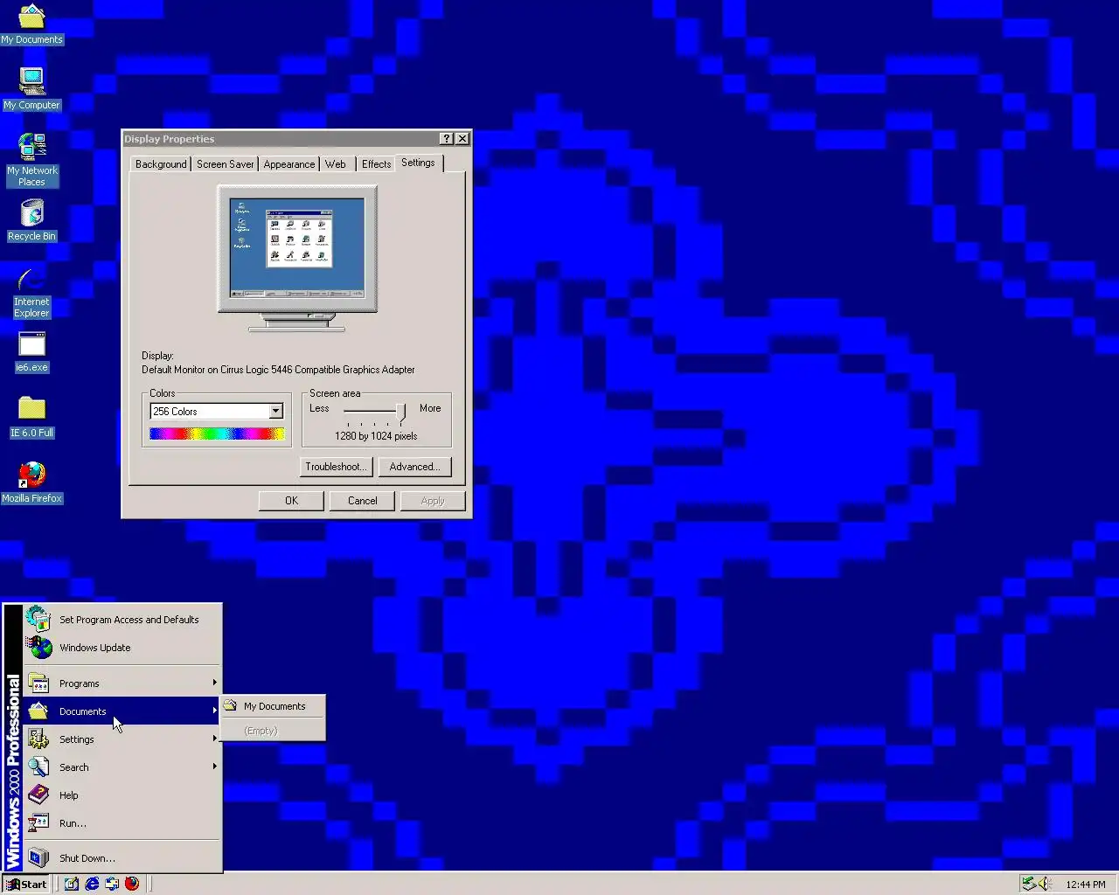Choose Shut Down... in the Start menu

122,858
